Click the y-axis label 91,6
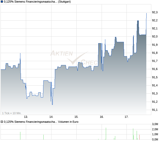Screen dimensions: 162x142 coord(155,69)
